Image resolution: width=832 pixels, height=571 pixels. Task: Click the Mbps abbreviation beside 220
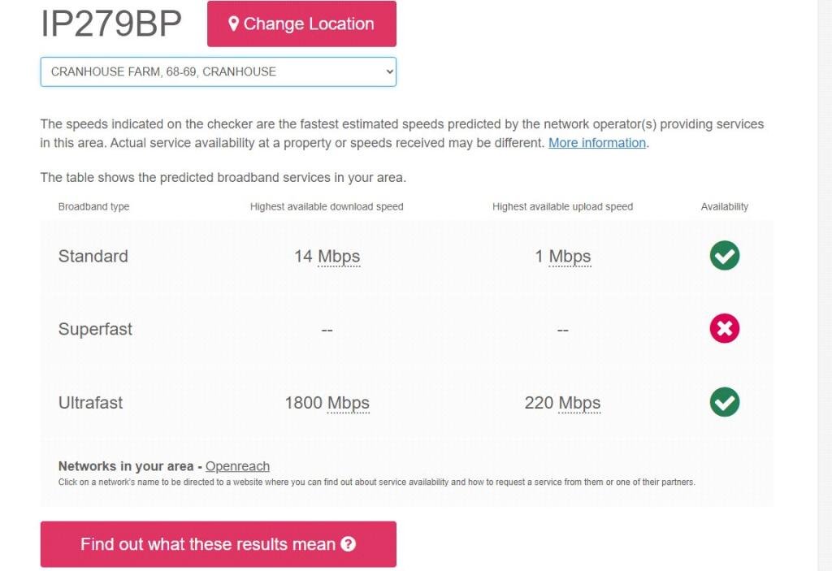[x=579, y=403]
